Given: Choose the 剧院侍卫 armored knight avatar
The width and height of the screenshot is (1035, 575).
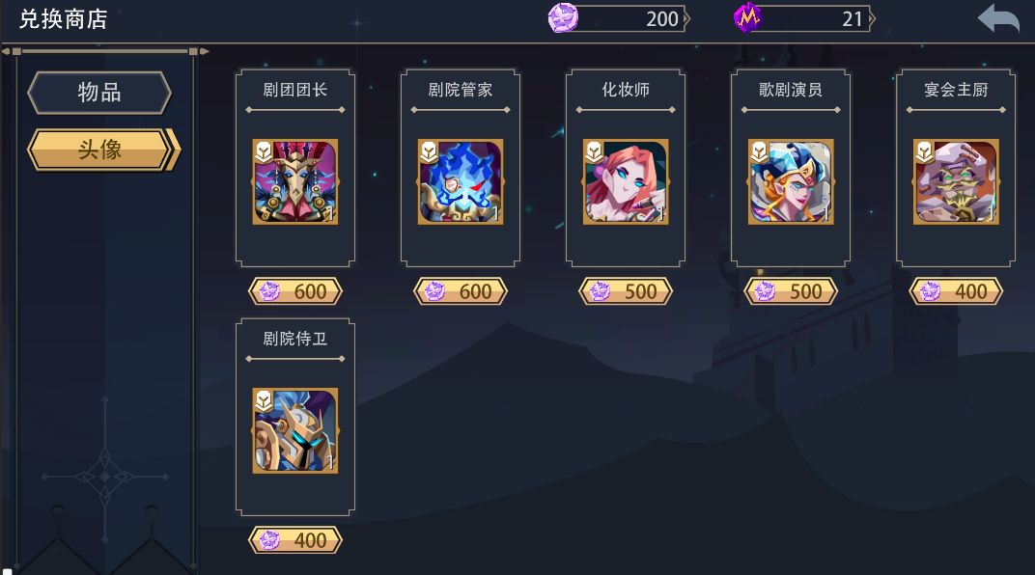Looking at the screenshot, I should point(295,430).
